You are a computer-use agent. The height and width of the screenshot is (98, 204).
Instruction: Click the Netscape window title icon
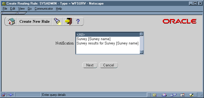coord(4,3)
